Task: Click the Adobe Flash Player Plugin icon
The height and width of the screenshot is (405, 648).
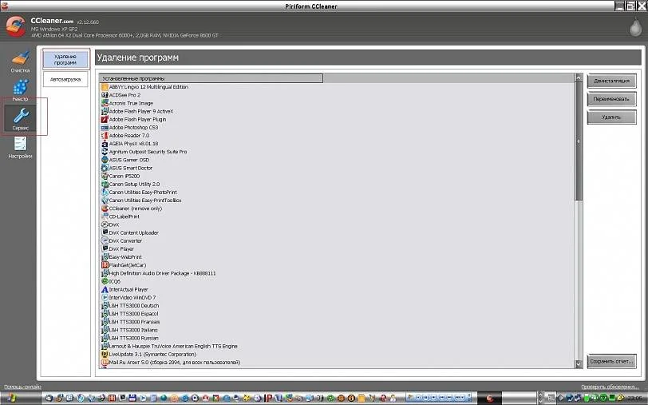Action: 105,119
